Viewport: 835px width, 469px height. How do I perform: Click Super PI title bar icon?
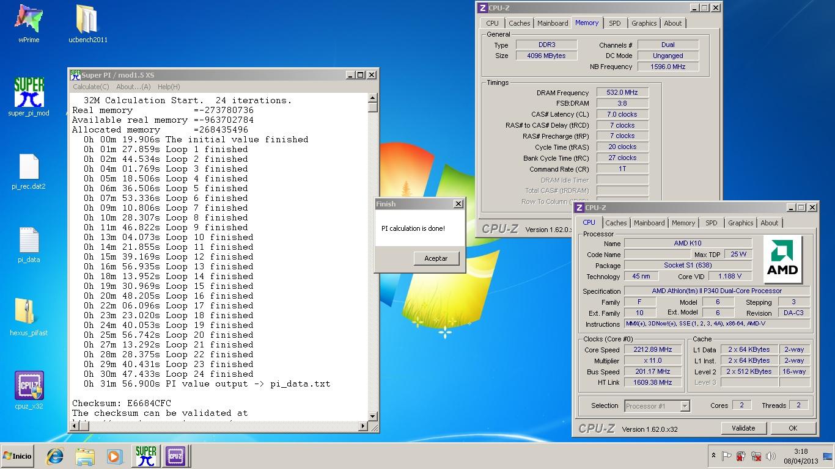point(75,75)
